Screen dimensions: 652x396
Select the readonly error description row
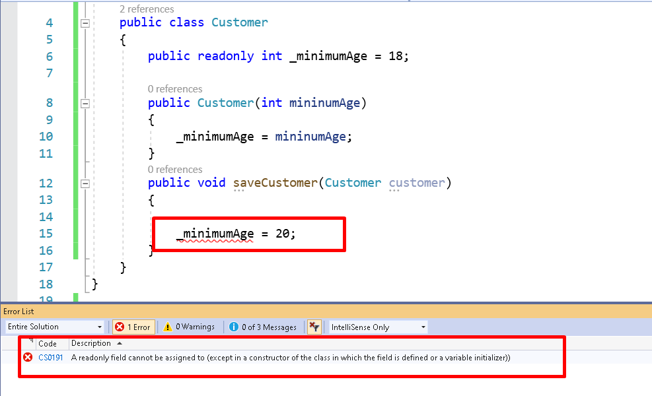tap(264, 358)
